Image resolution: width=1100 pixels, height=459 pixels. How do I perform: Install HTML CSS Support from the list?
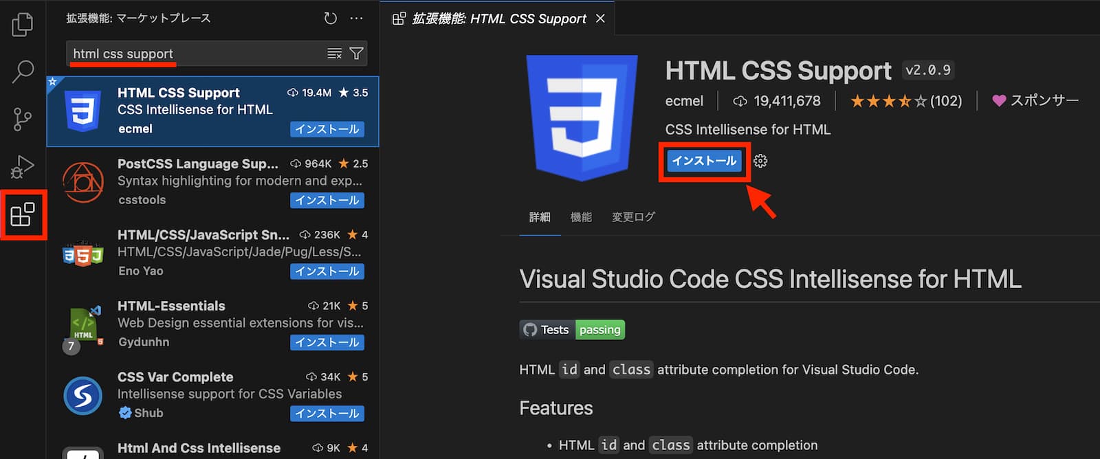click(x=327, y=129)
